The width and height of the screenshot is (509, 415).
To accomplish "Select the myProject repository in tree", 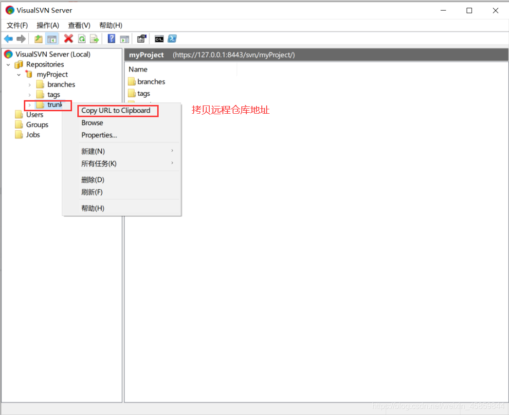I will [x=52, y=74].
